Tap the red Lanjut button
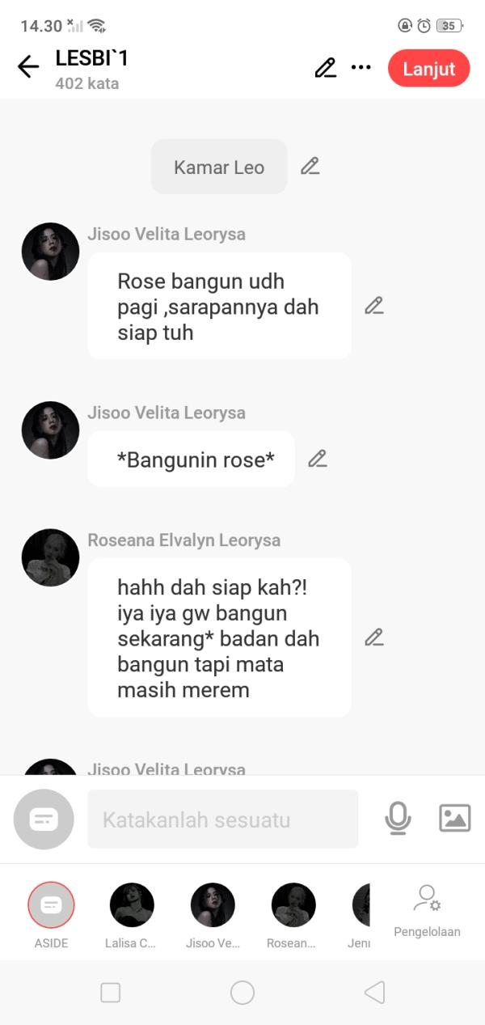 (428, 69)
